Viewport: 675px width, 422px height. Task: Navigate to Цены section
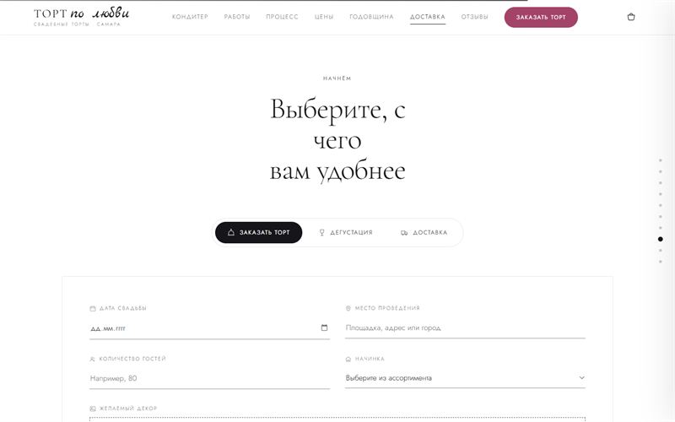click(x=324, y=17)
